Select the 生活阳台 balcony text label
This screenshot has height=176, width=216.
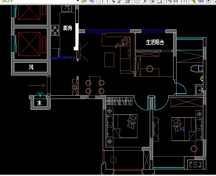pyautogui.click(x=155, y=42)
